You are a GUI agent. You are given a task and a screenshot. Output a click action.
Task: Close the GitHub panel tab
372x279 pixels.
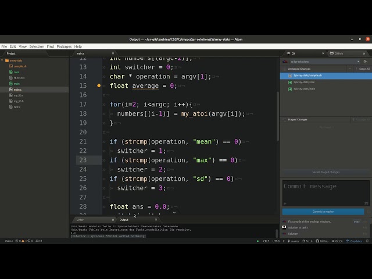[364, 53]
